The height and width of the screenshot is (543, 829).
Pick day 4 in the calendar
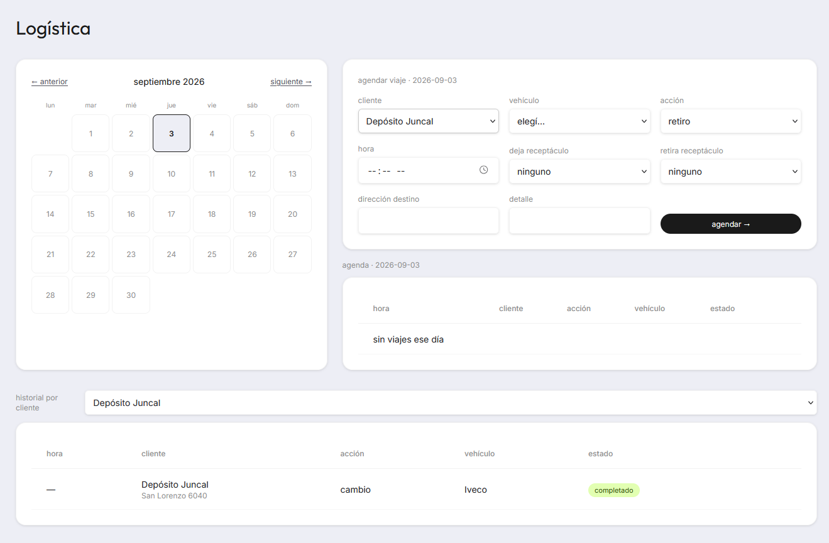[212, 133]
